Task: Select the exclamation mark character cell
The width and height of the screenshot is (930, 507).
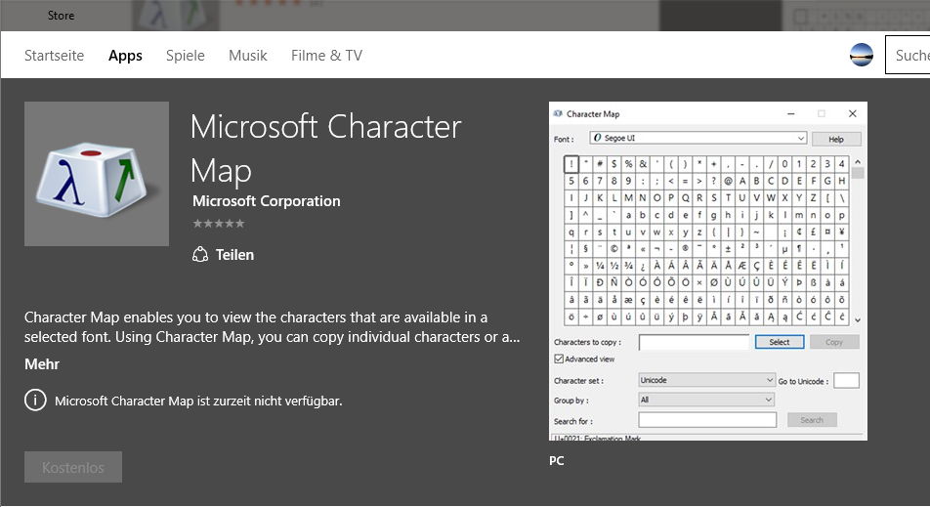Action: click(x=571, y=164)
